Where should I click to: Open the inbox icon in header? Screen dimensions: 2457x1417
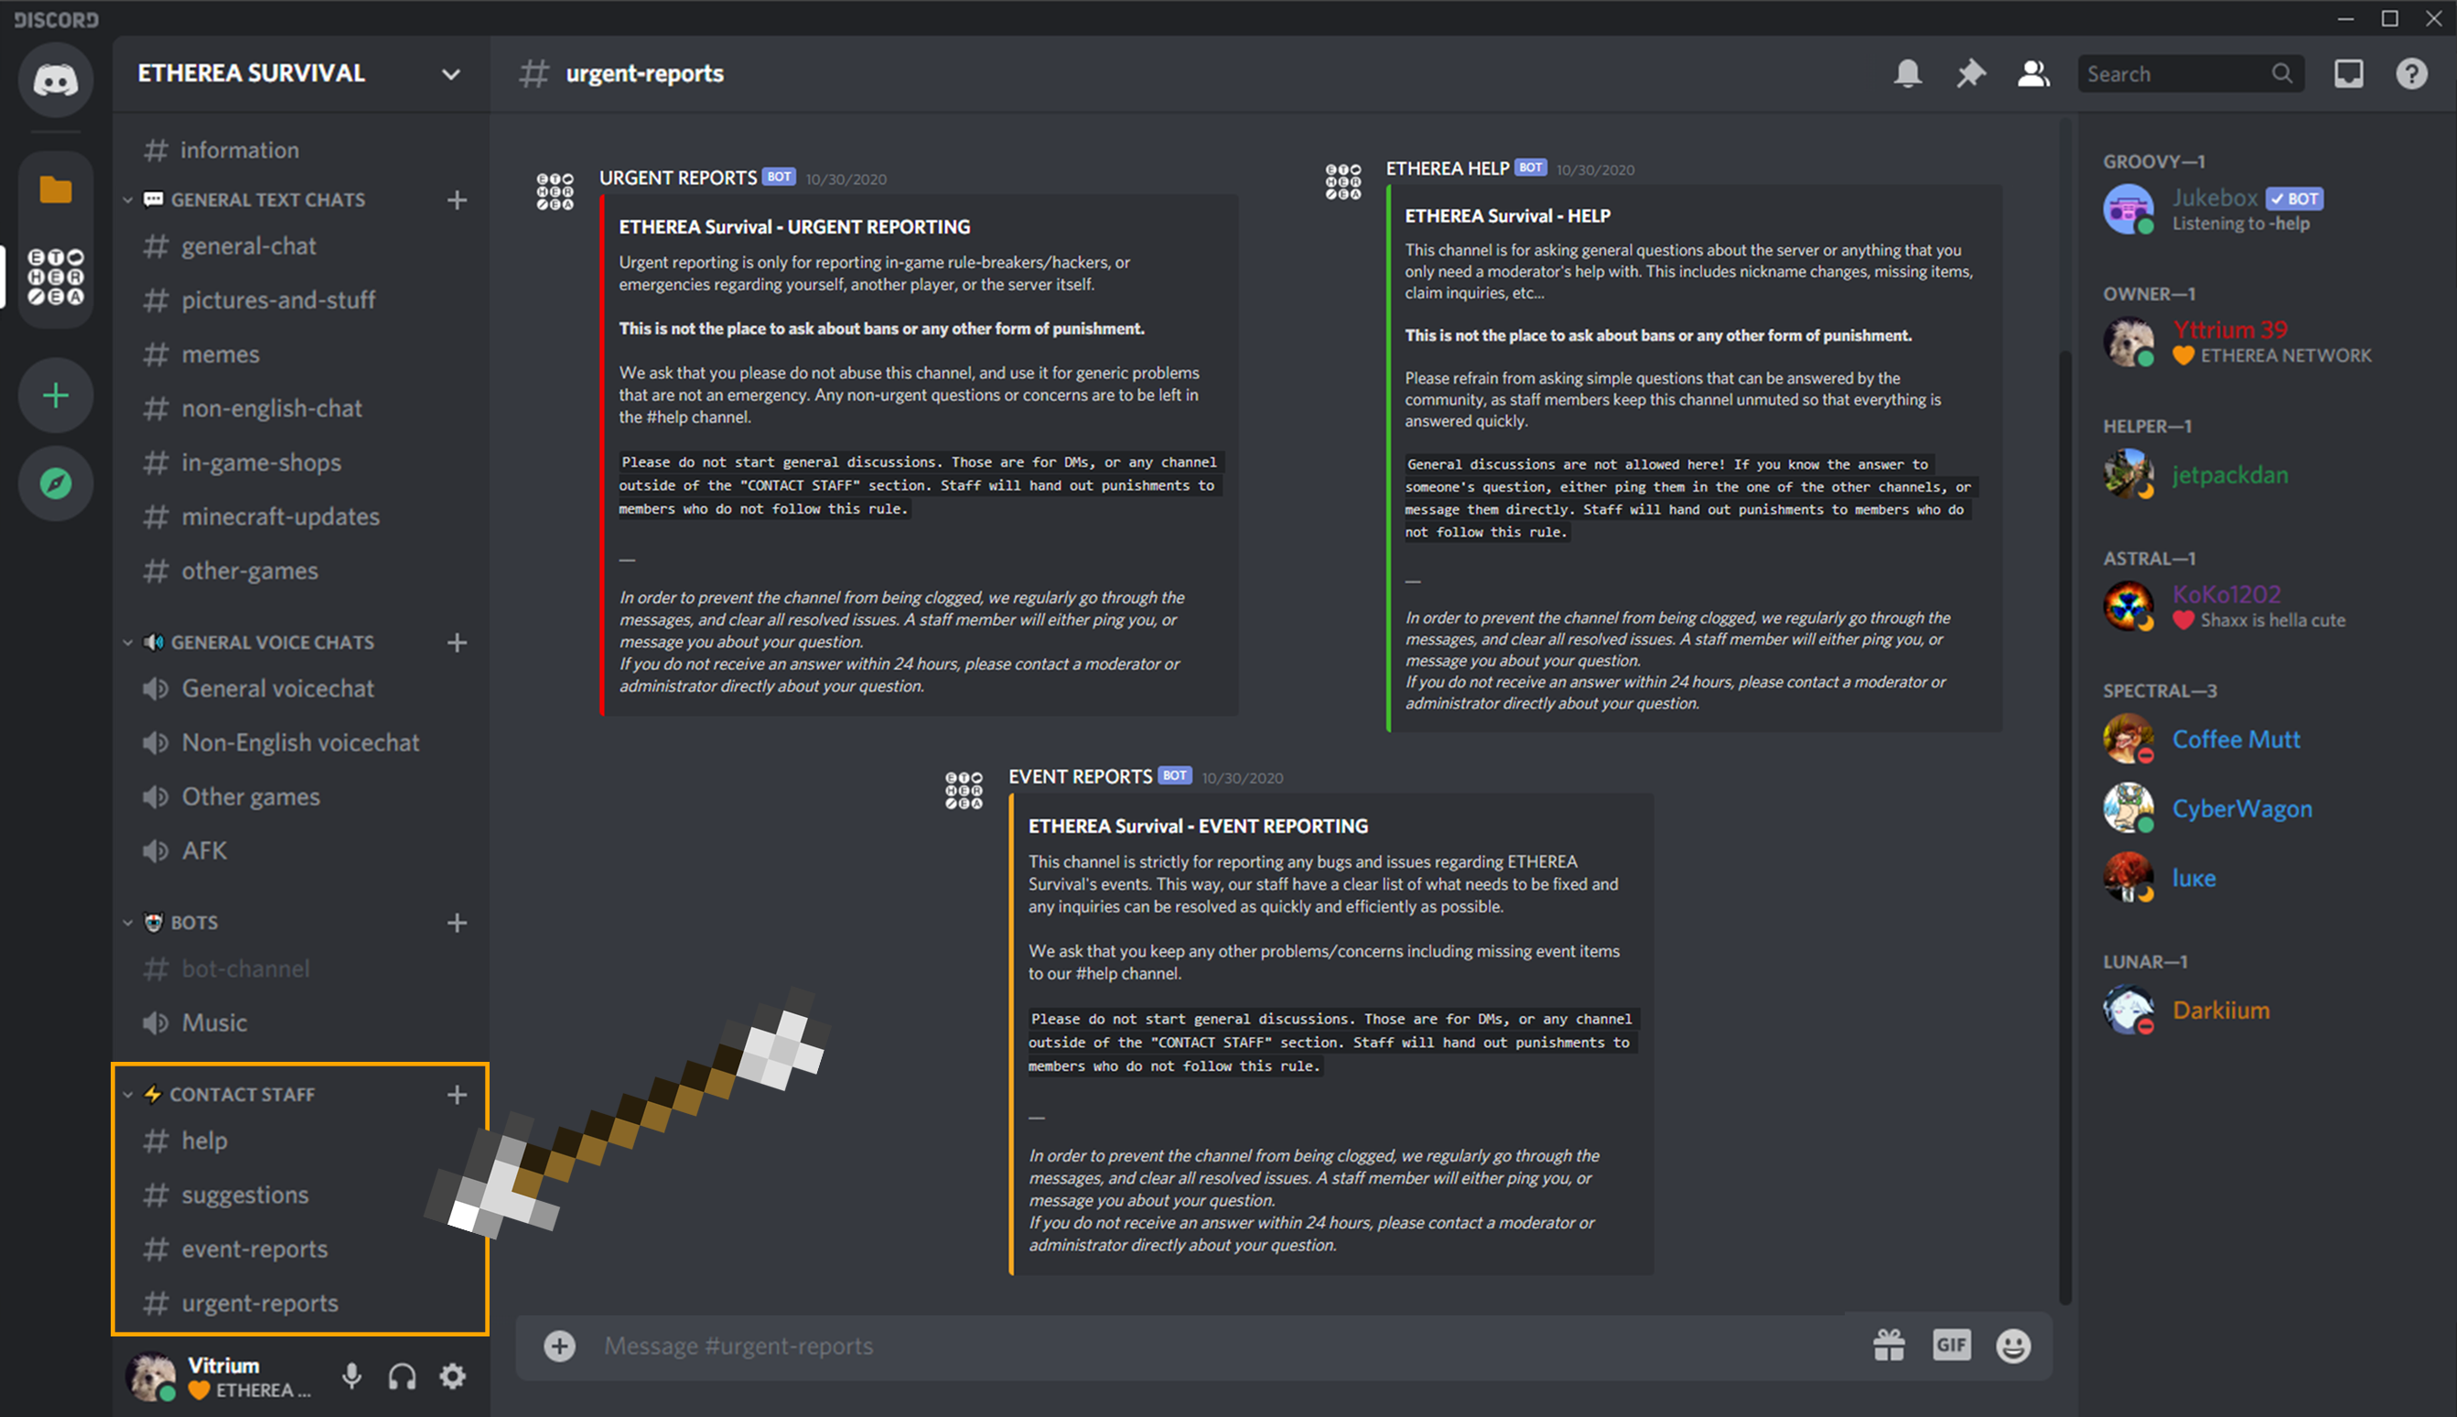(x=2348, y=74)
